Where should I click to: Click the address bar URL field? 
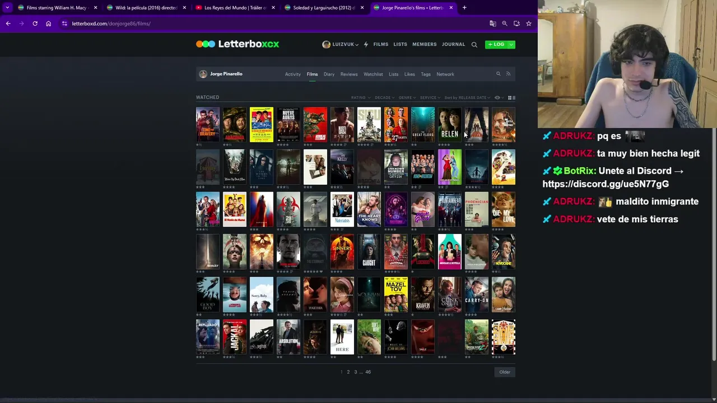click(x=274, y=24)
